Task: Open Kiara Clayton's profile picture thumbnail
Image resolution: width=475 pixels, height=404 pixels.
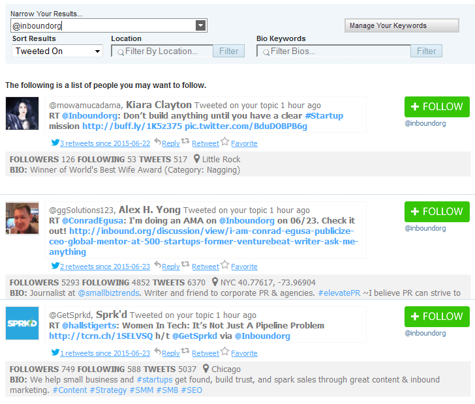Action: (x=22, y=113)
